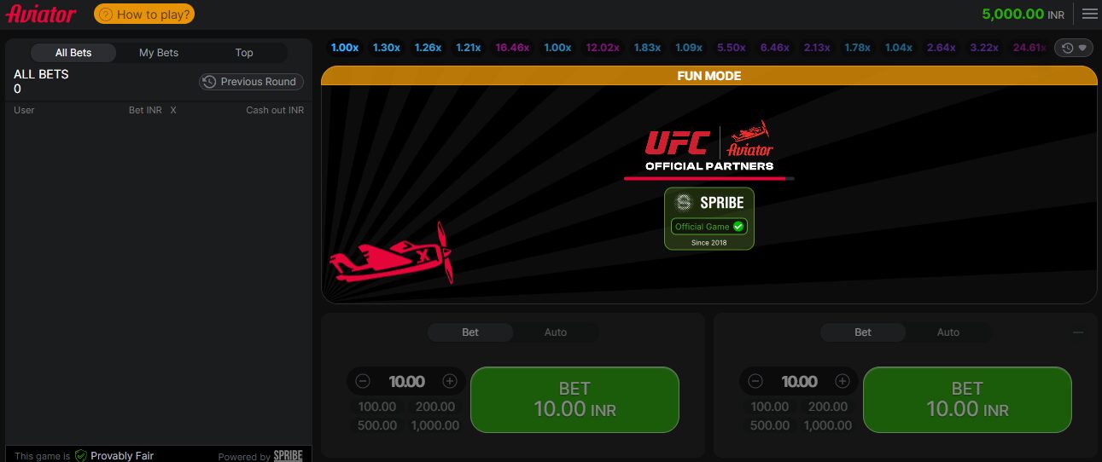
Task: Toggle left panel to Auto mode
Action: point(556,332)
